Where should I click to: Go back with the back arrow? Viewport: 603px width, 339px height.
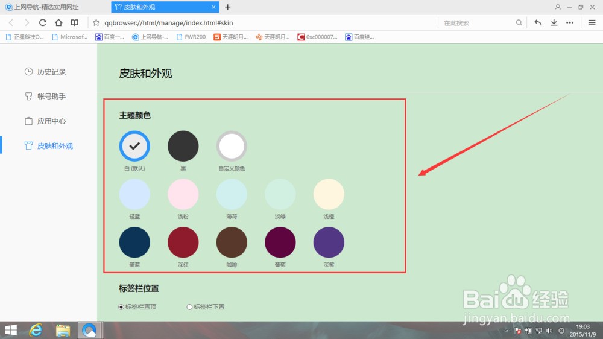coord(11,23)
